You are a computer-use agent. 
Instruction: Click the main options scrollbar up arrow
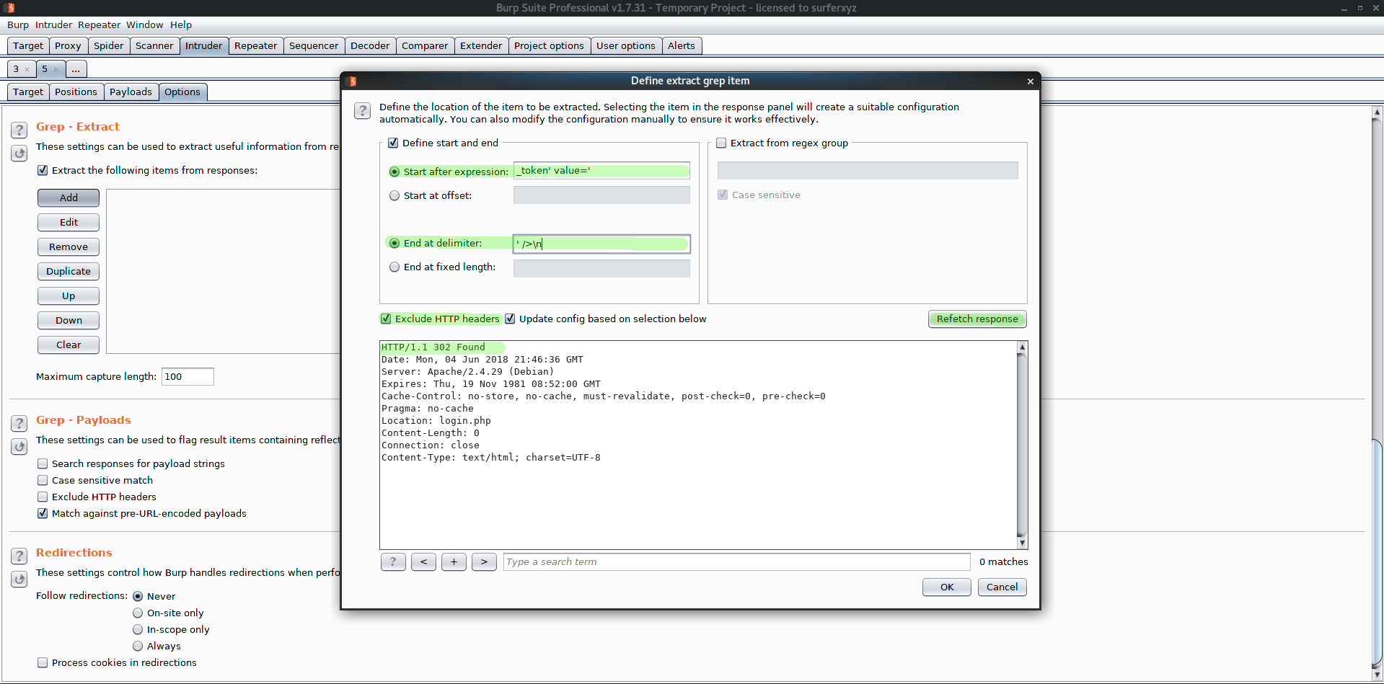[x=1378, y=112]
